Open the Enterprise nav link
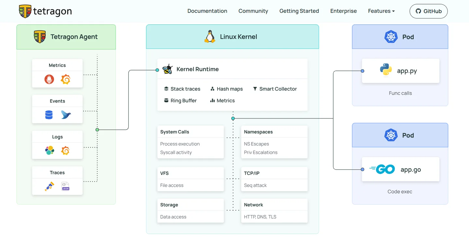Screen dimensions: 469x240 (x=343, y=11)
